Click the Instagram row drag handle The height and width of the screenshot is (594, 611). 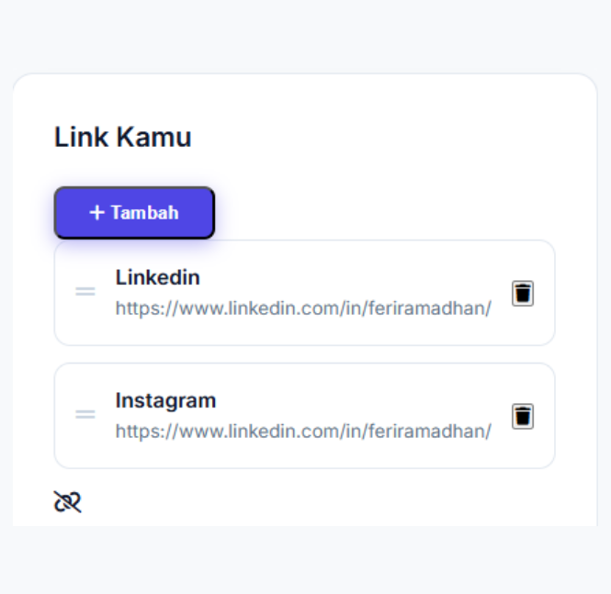click(x=85, y=415)
